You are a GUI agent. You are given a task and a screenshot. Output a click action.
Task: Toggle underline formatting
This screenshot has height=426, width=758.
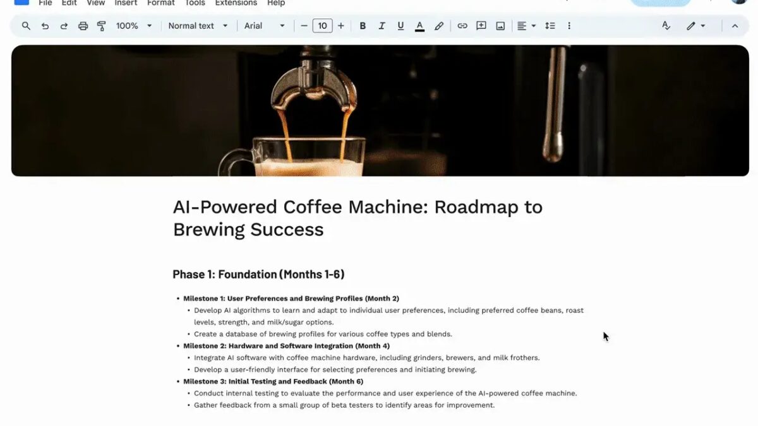[x=400, y=26]
